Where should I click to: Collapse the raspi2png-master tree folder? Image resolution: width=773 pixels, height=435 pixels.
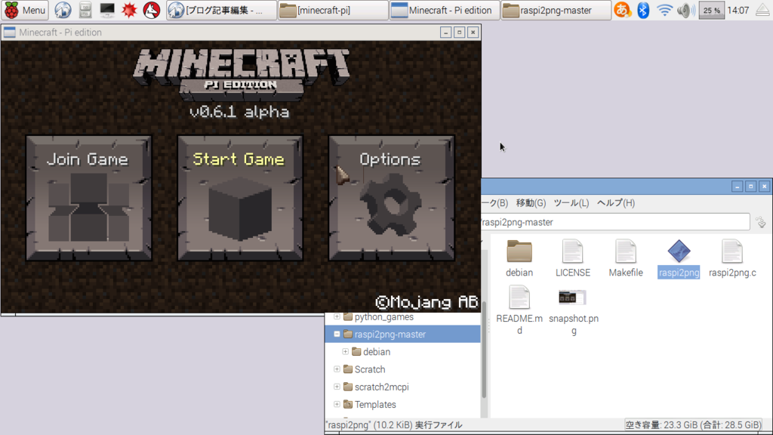(337, 334)
